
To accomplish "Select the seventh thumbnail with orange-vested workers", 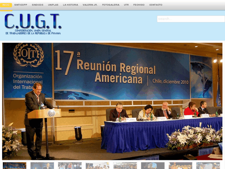I will tap(180, 166).
